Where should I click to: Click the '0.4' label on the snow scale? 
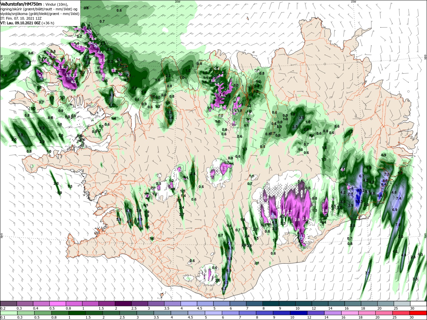click(35, 308)
